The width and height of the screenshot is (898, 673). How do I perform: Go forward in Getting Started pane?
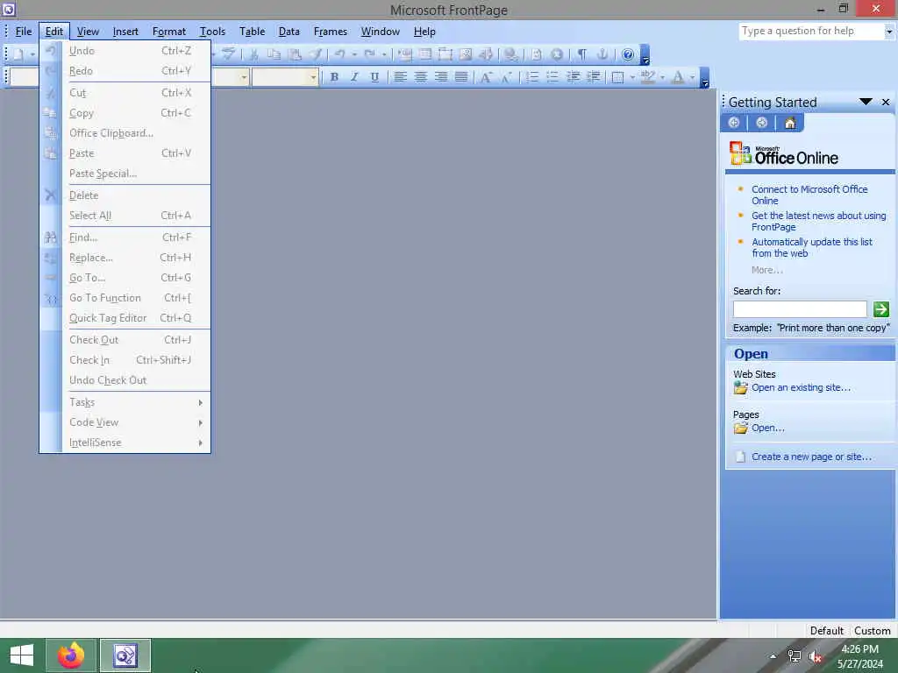762,123
